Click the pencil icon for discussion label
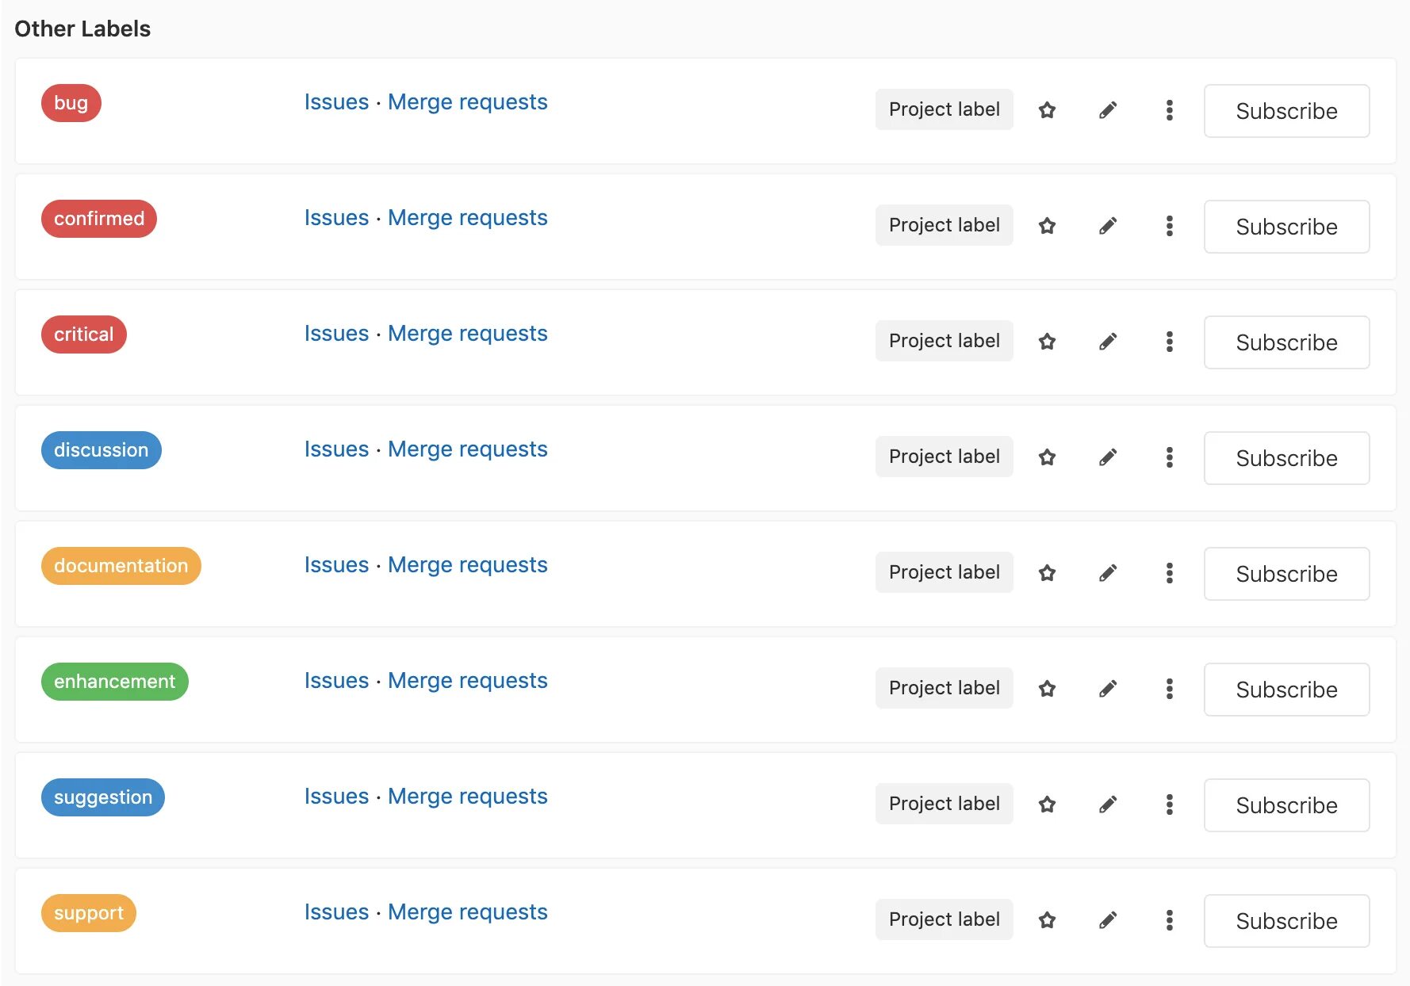The height and width of the screenshot is (986, 1410). click(x=1108, y=457)
